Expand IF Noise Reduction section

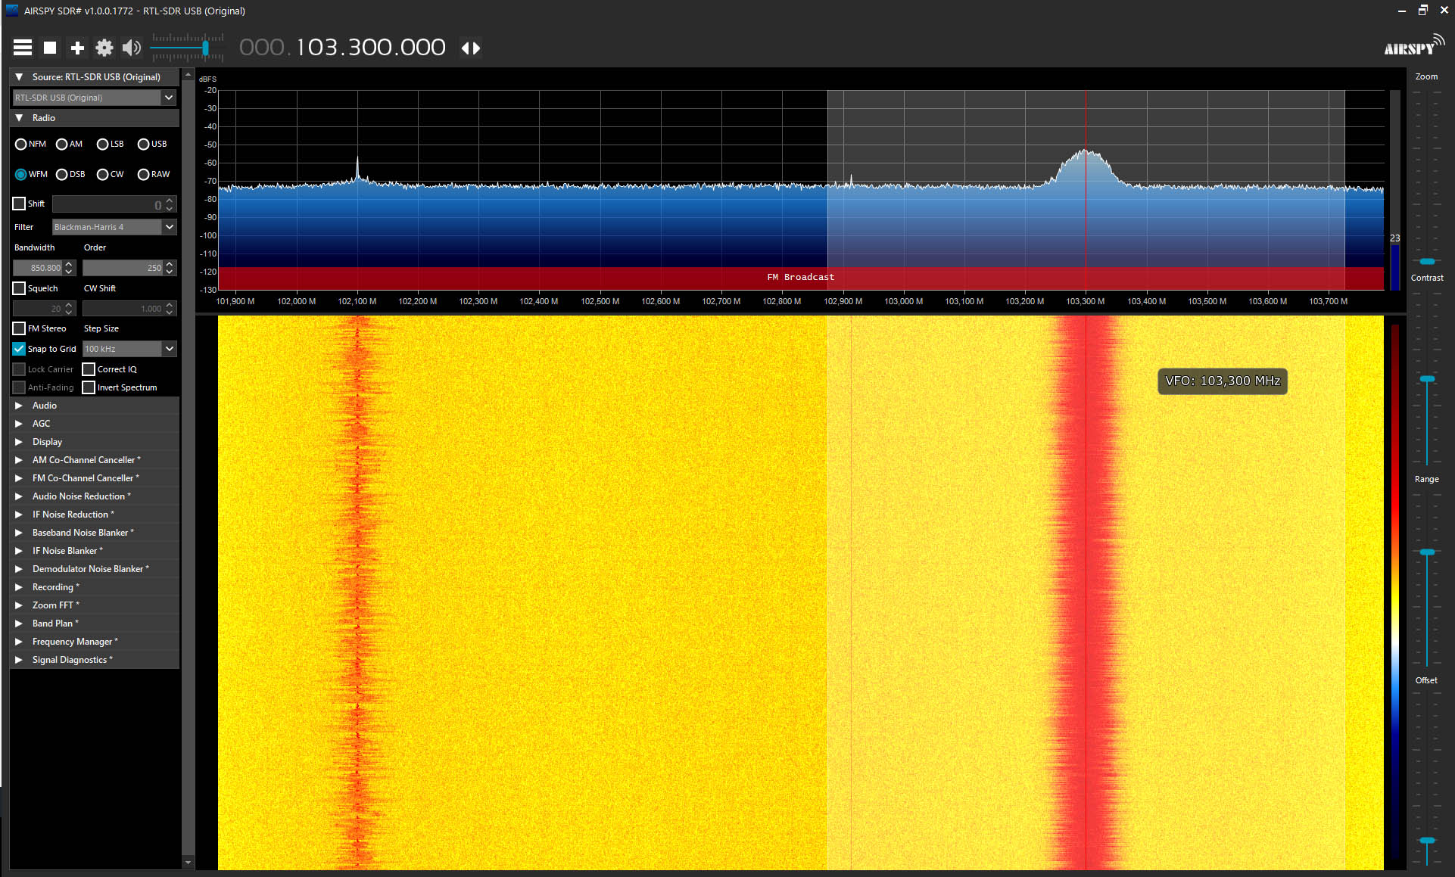tap(95, 515)
